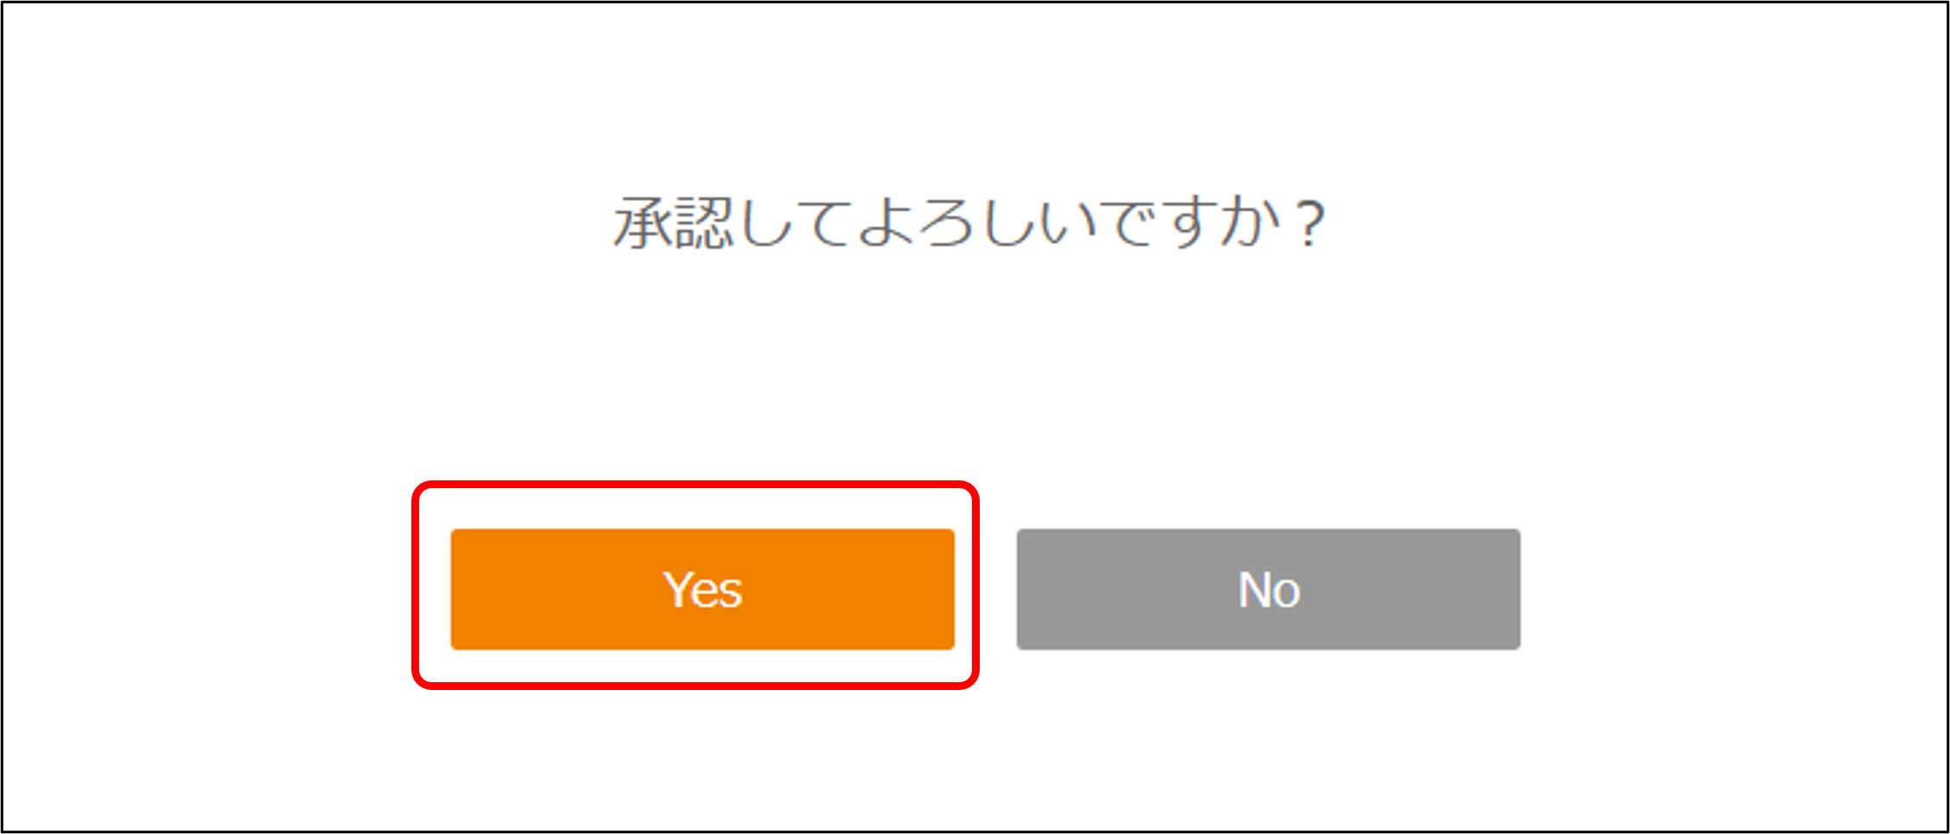1950x834 pixels.
Task: Choose the Yes option to approve
Action: [702, 589]
